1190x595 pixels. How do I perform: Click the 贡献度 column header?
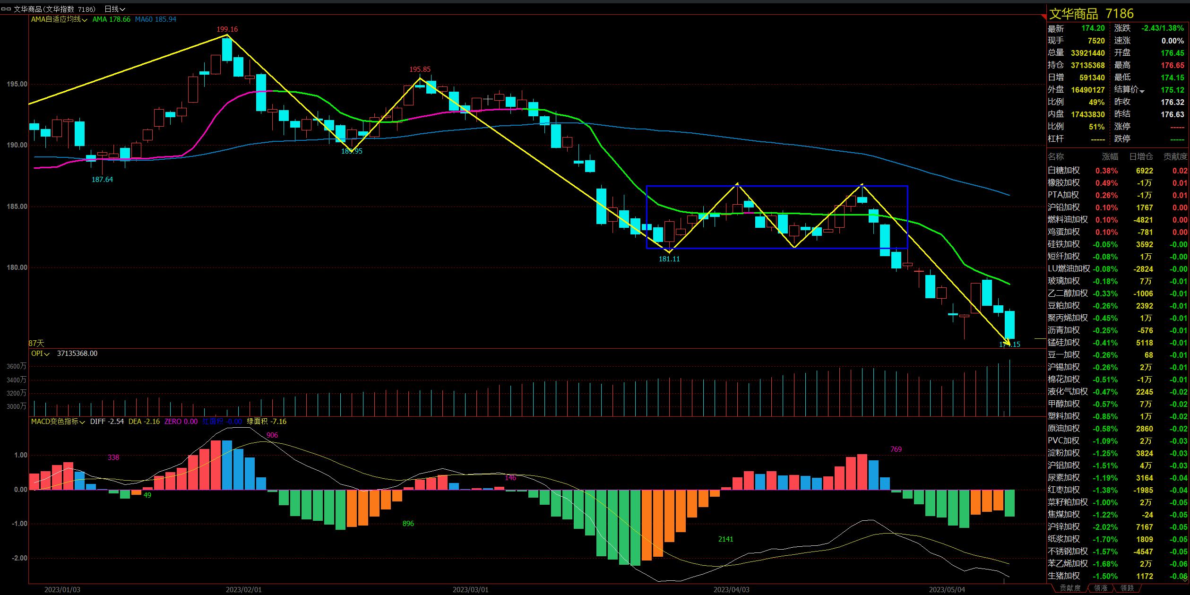[x=1175, y=156]
